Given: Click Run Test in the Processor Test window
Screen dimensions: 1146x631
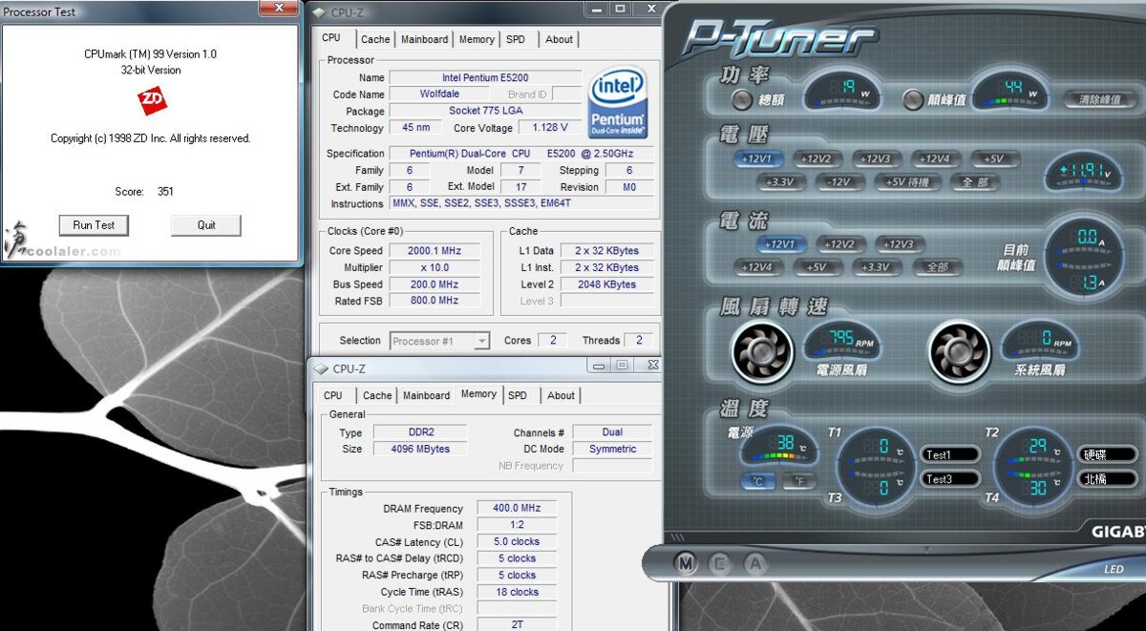Looking at the screenshot, I should [x=94, y=225].
